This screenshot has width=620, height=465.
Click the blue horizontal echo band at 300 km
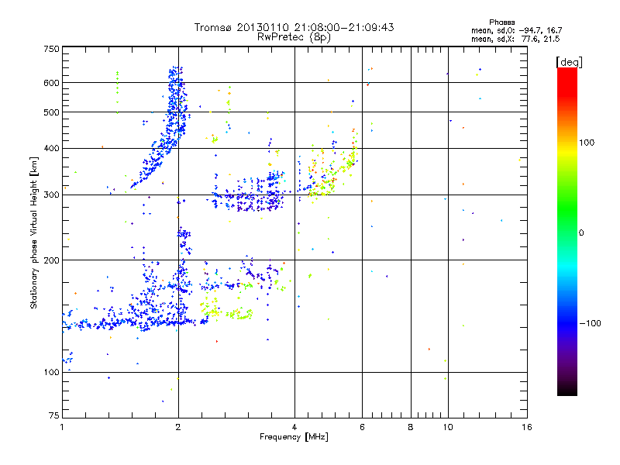(249, 197)
